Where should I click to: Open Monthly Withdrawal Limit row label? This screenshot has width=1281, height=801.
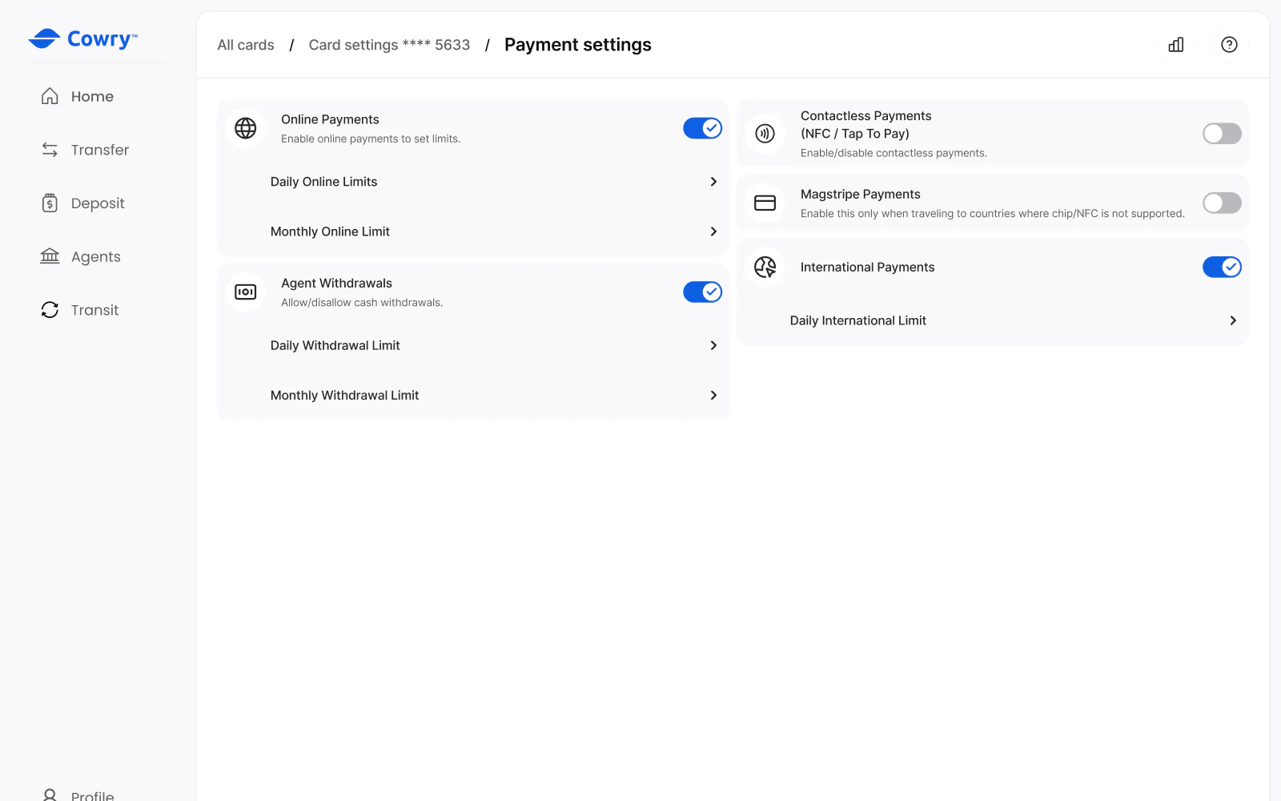click(x=344, y=395)
